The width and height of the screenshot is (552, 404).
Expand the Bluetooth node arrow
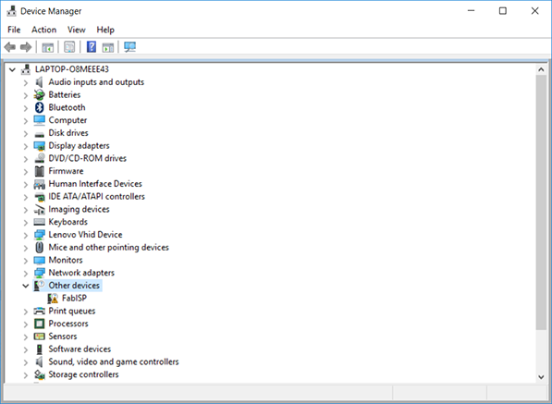(25, 108)
